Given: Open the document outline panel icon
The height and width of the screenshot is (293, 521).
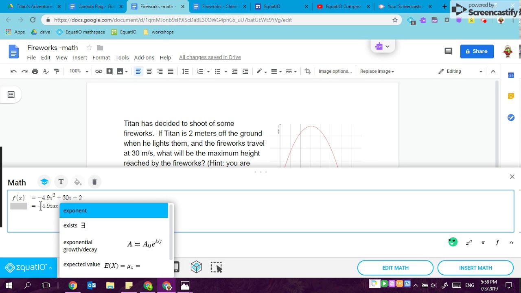Looking at the screenshot, I should 11,95.
